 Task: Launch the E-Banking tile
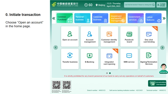(x=90, y=59)
